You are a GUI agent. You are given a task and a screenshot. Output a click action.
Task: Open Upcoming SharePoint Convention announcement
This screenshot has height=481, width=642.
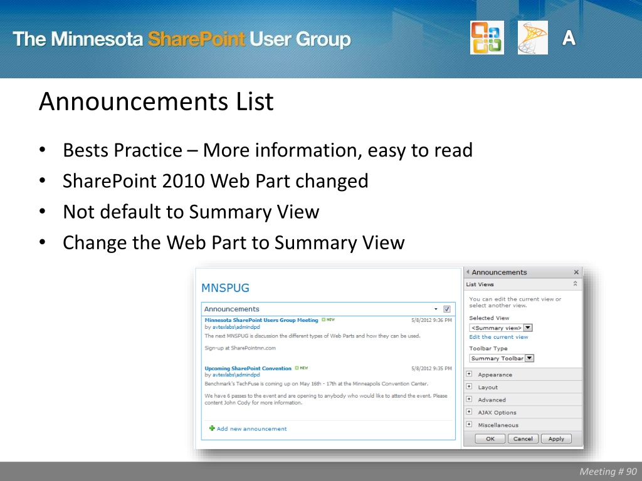coord(248,368)
